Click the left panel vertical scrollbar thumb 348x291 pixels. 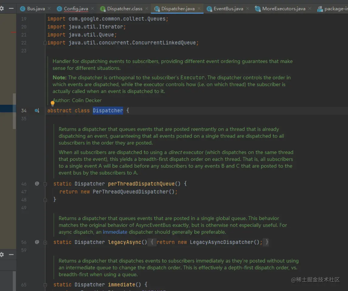[x=14, y=111]
